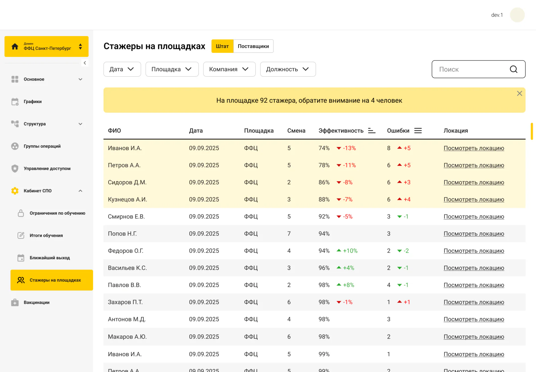Collapse the Кабинет СПО section chevron
The image size is (536, 372).
pos(80,191)
